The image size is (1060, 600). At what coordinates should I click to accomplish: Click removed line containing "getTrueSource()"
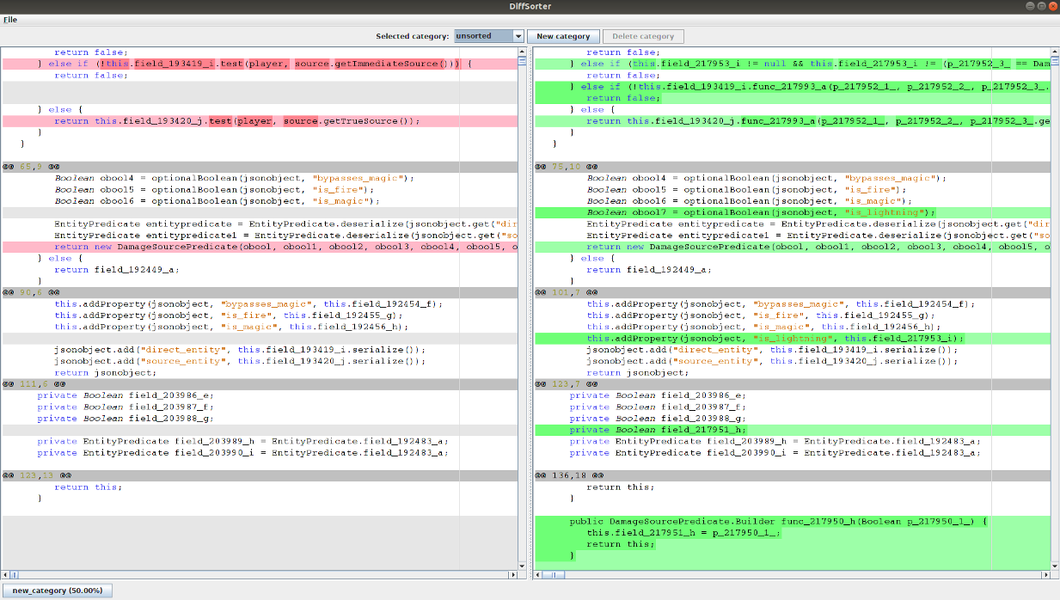[260, 121]
